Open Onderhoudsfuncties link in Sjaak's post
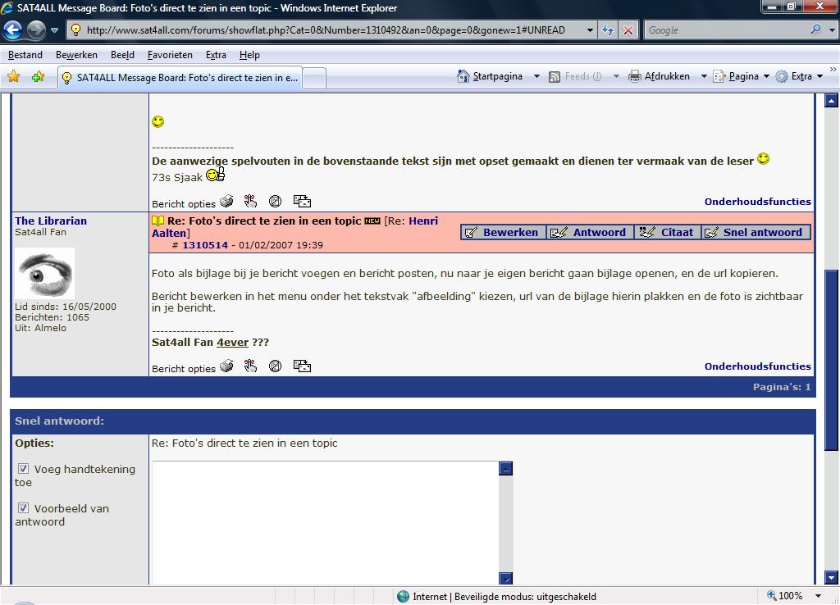 click(757, 202)
